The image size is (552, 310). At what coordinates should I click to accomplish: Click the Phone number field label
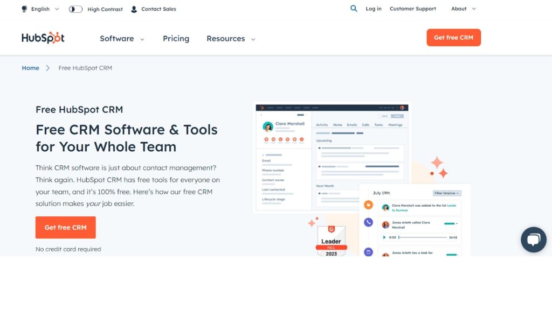pos(273,171)
